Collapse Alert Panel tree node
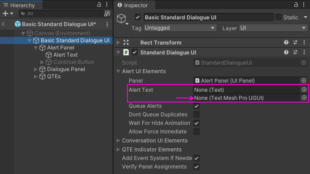The width and height of the screenshot is (310, 174). (36, 48)
